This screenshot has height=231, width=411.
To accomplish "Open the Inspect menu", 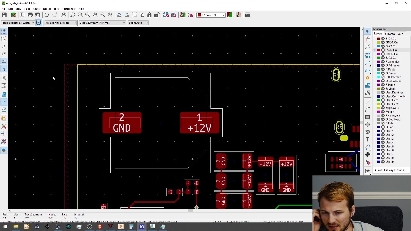I will (47, 9).
